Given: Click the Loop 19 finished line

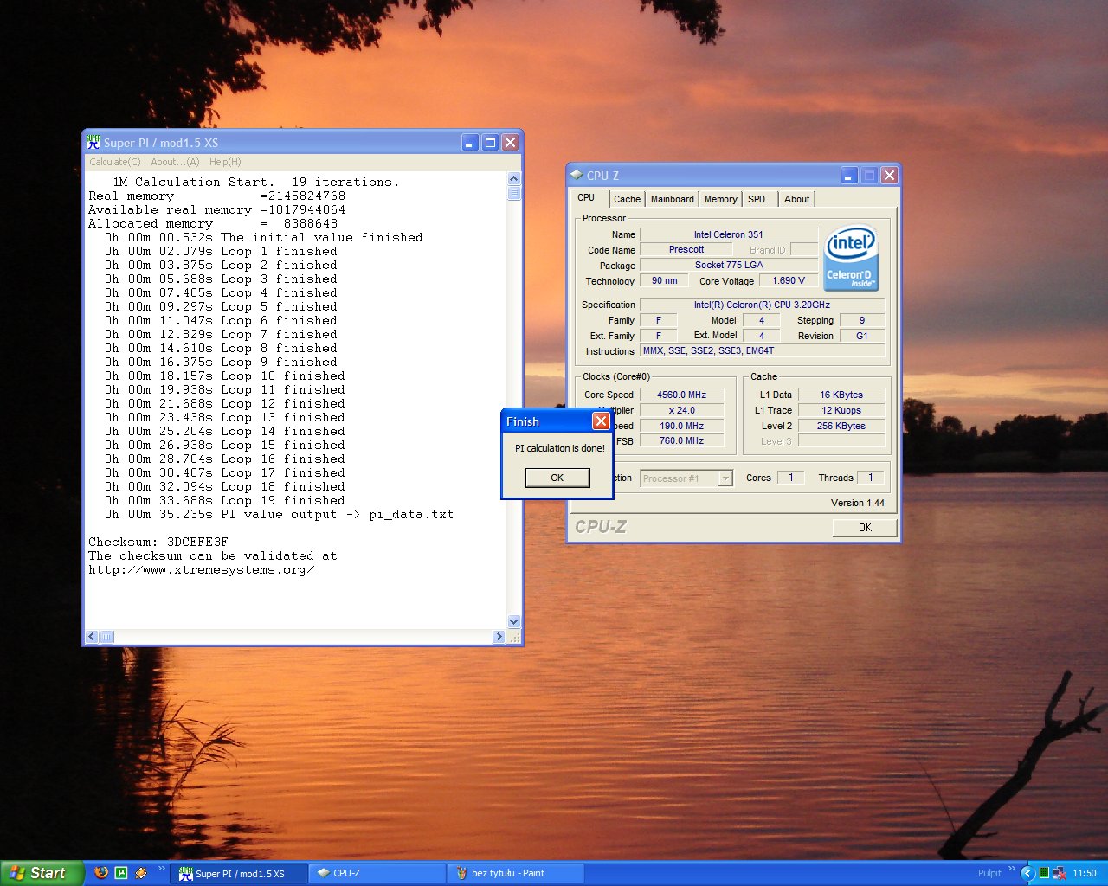Looking at the screenshot, I should (225, 500).
